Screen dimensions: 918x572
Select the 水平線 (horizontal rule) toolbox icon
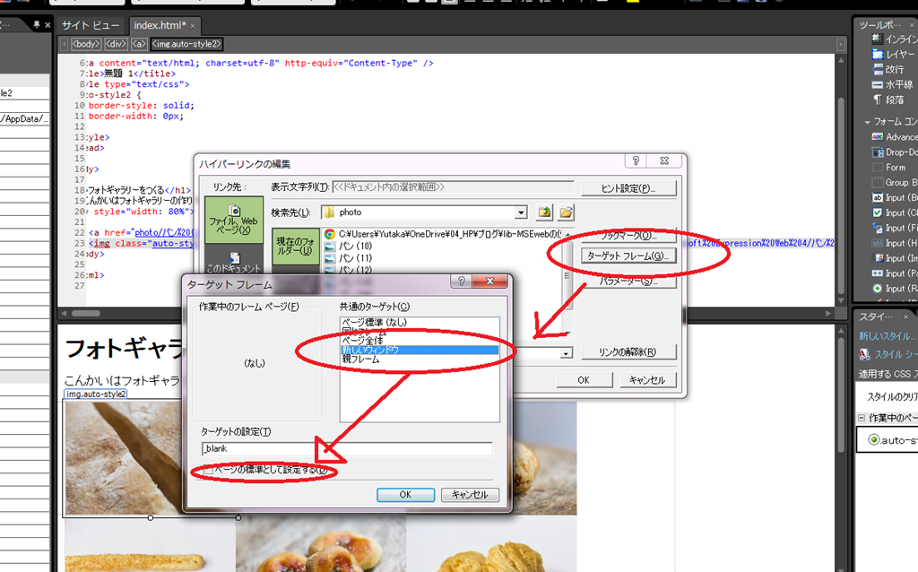(x=877, y=85)
